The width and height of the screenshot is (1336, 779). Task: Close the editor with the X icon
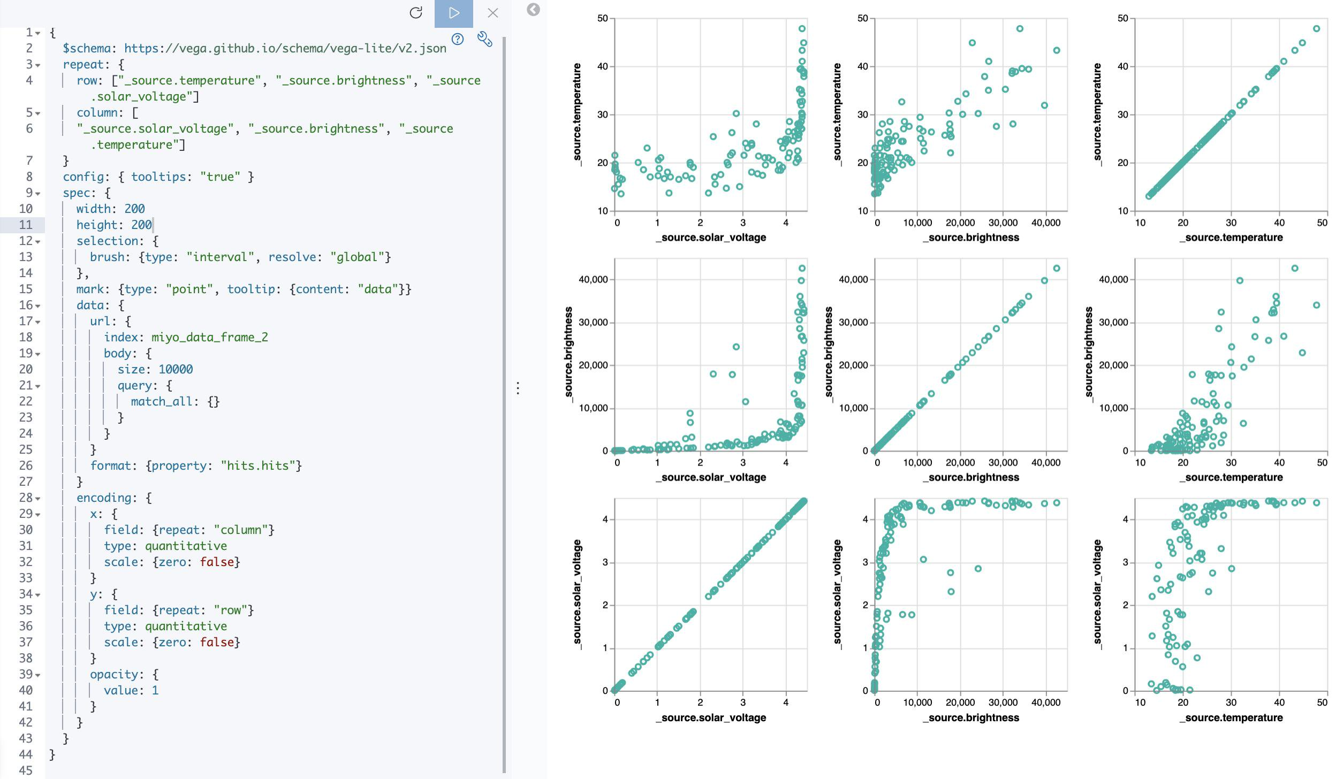pos(493,13)
